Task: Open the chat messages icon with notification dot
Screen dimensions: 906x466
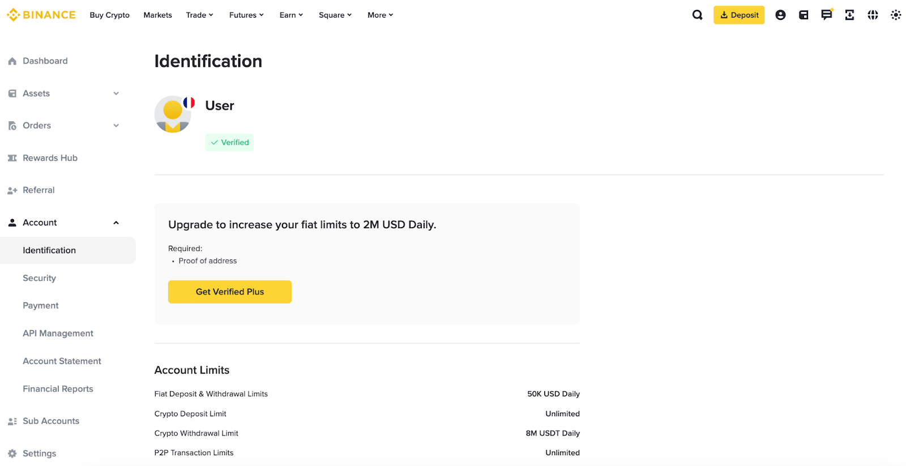Action: tap(827, 15)
